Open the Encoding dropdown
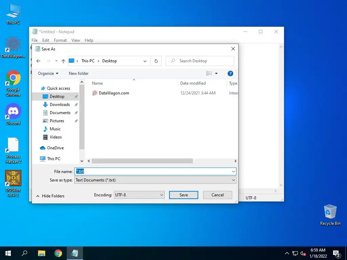This screenshot has width=347, height=260. click(139, 195)
